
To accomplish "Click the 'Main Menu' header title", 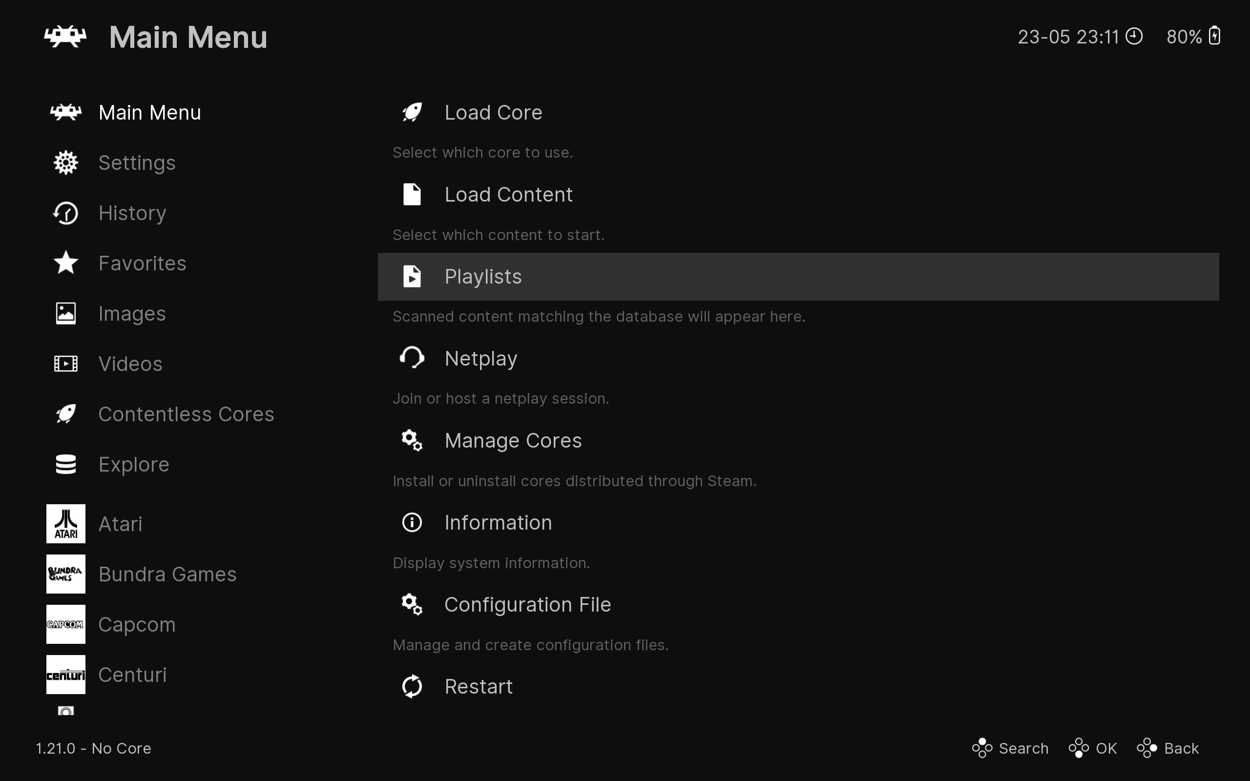I will (x=188, y=37).
